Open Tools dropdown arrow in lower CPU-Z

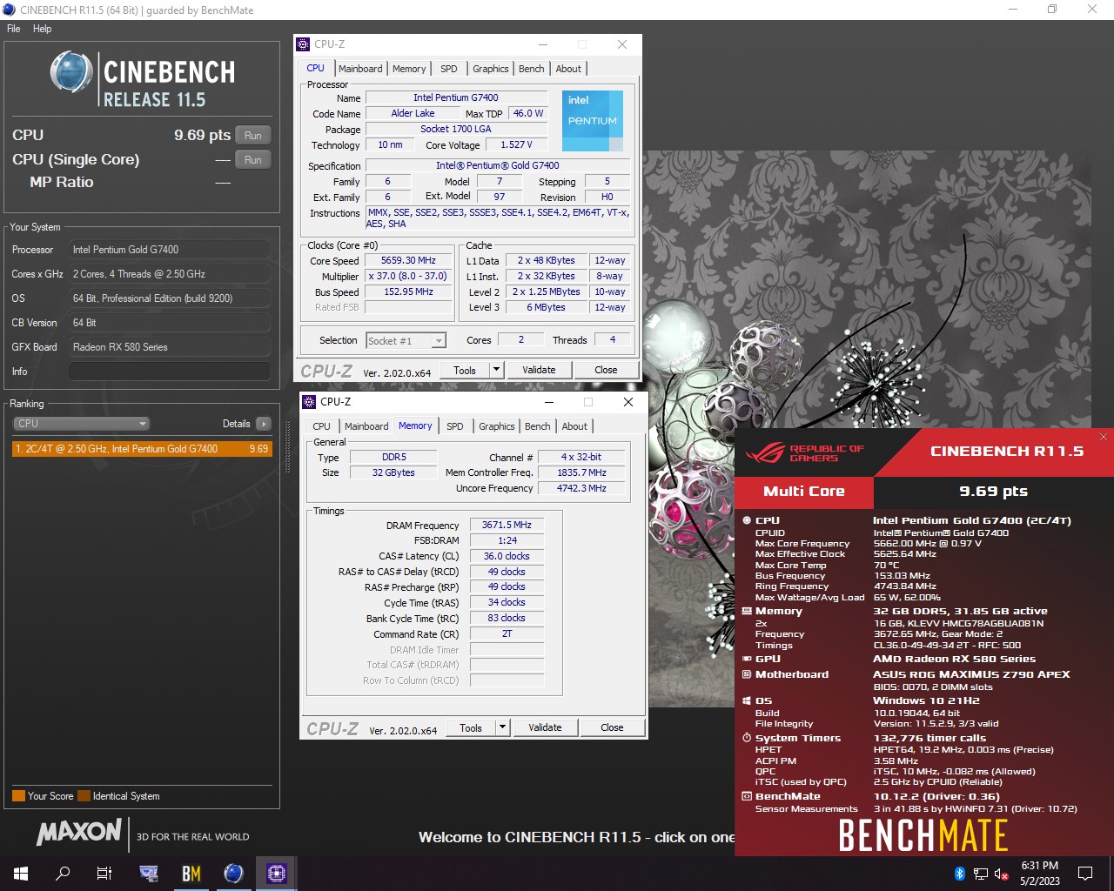pyautogui.click(x=502, y=727)
